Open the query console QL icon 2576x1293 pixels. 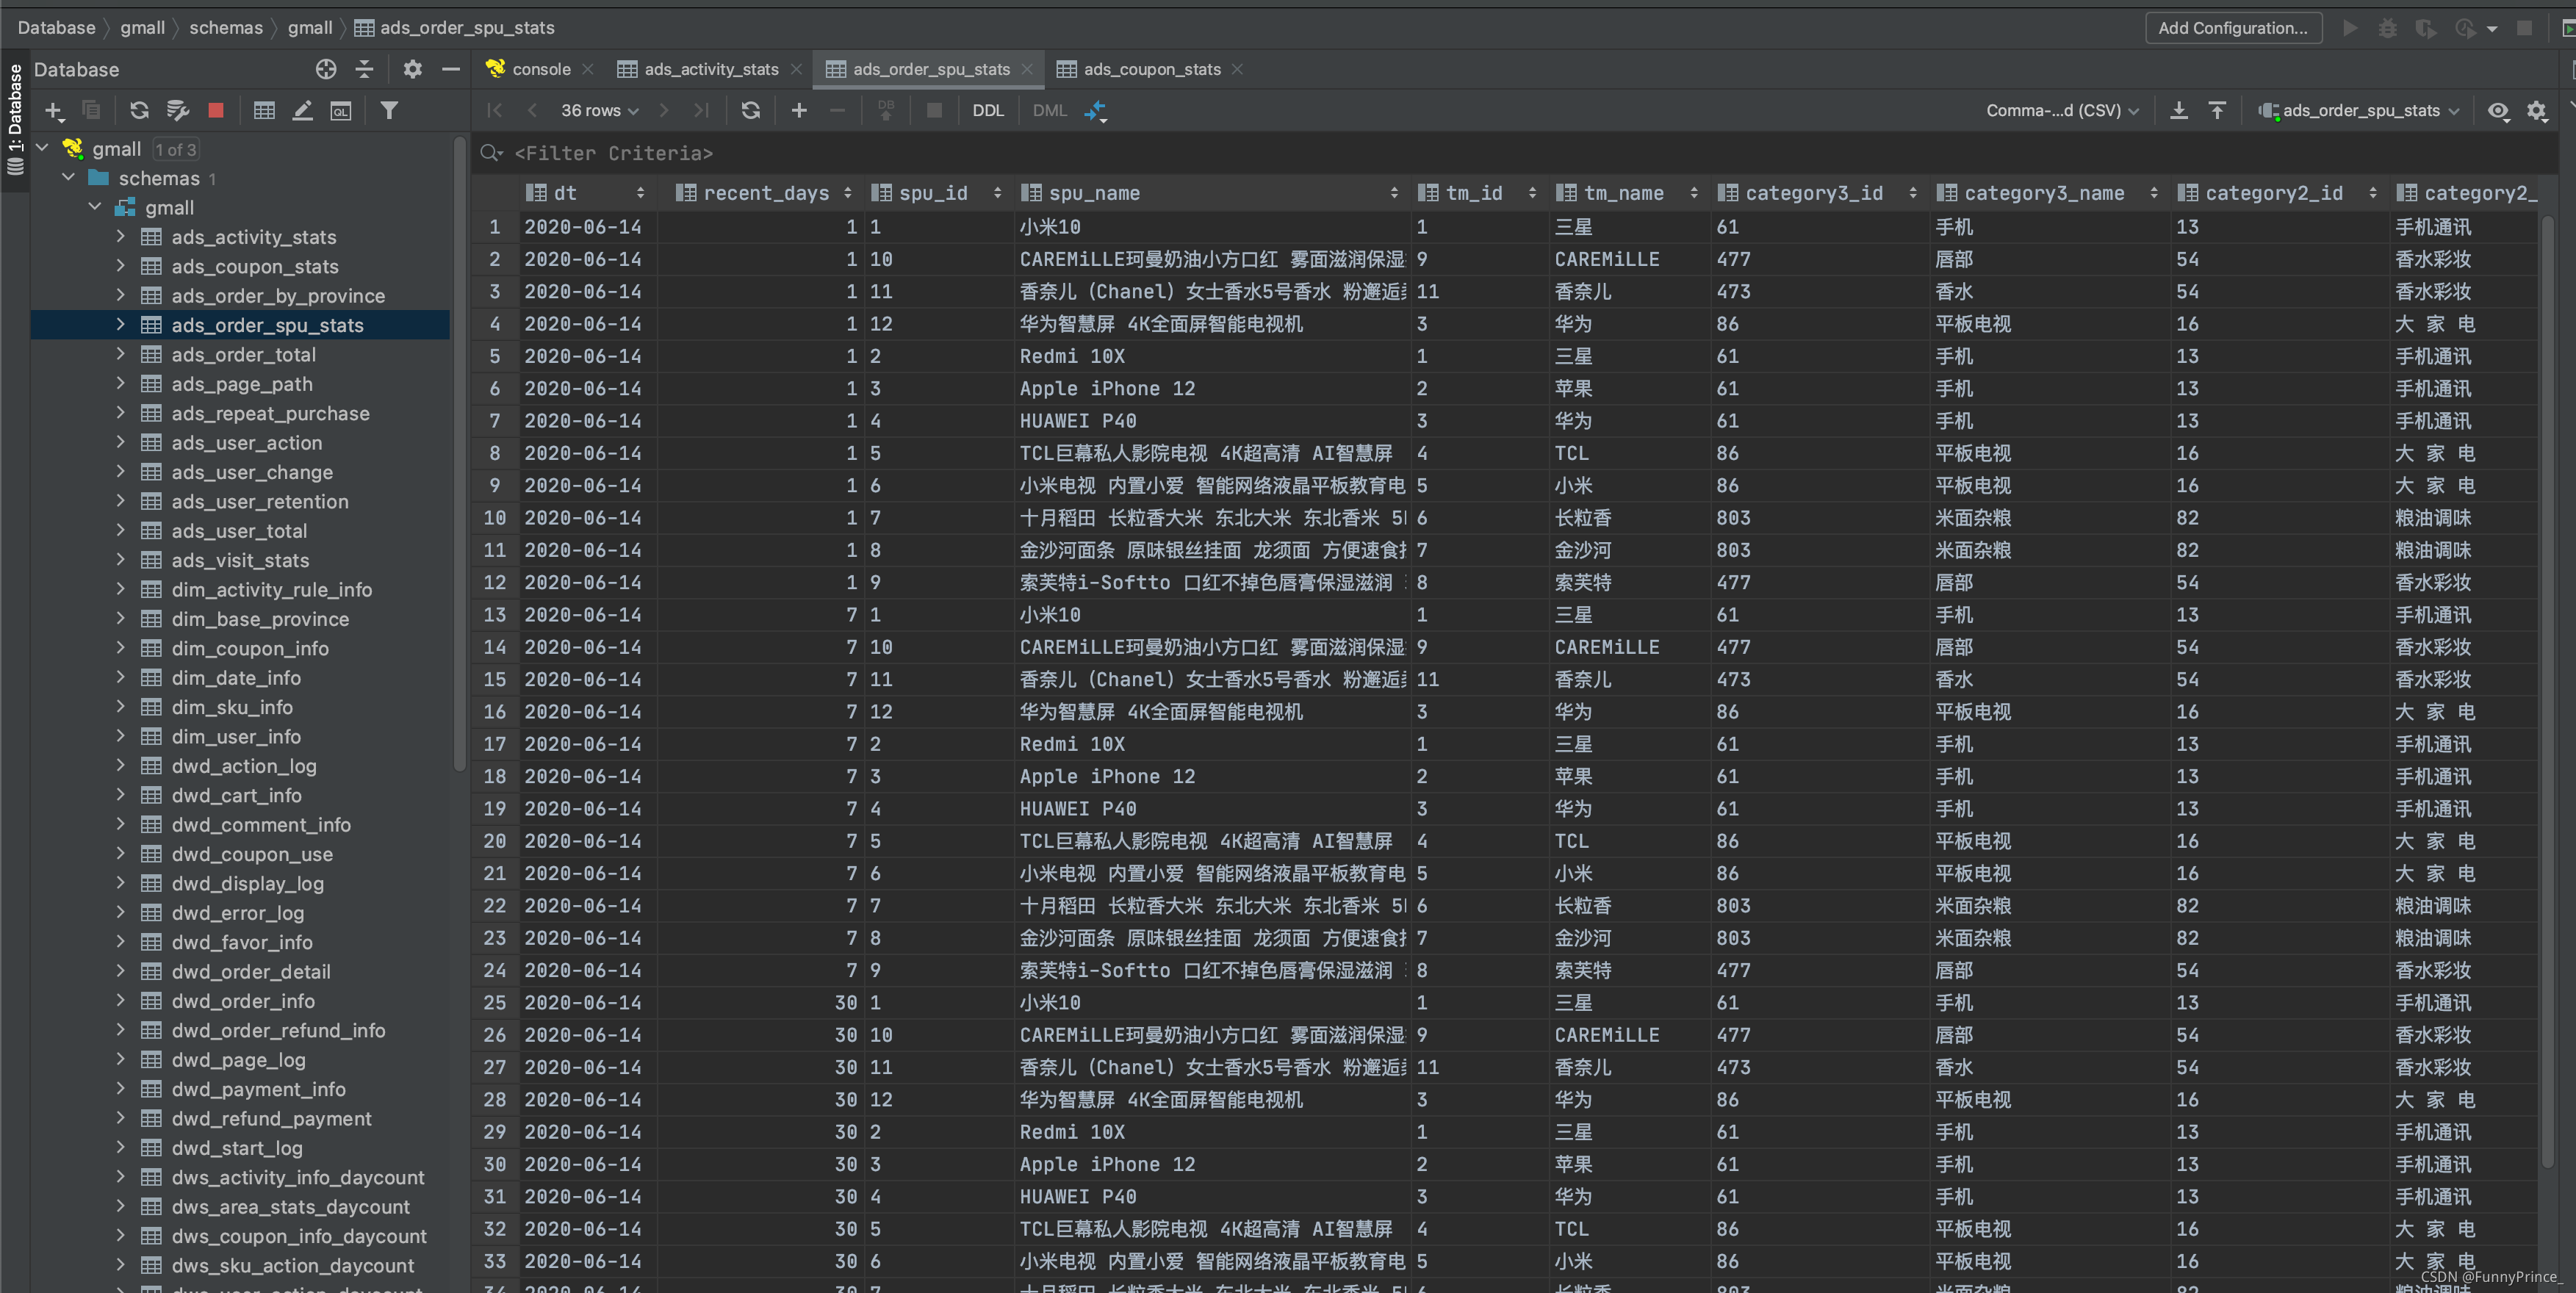point(341,111)
